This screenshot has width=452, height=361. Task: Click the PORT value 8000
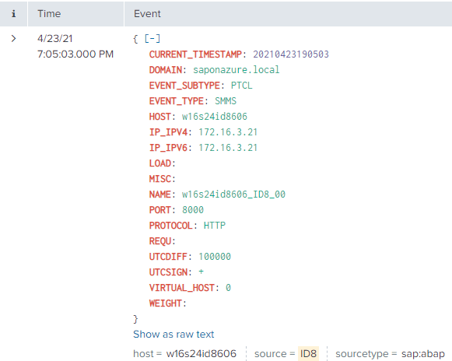point(193,210)
